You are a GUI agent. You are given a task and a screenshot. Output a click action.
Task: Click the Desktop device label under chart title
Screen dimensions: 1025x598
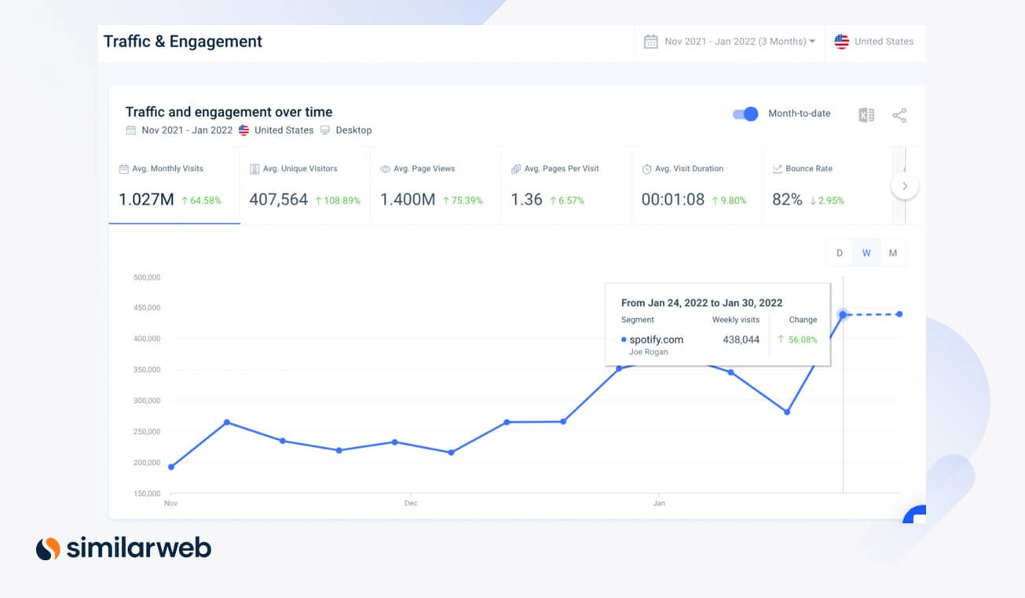tap(353, 130)
